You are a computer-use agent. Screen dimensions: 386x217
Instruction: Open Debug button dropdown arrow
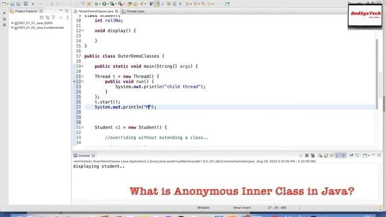coord(100,4)
